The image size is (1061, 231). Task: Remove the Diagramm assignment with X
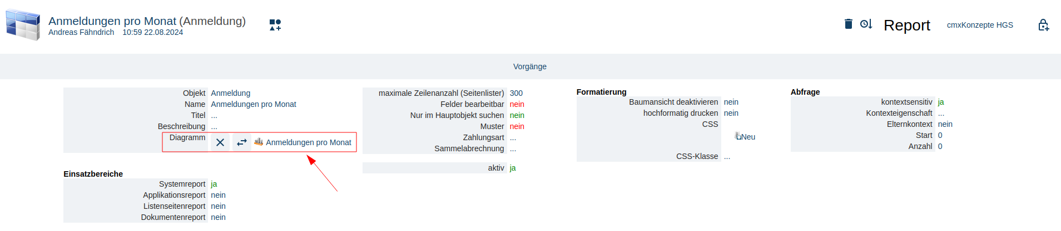click(x=220, y=142)
